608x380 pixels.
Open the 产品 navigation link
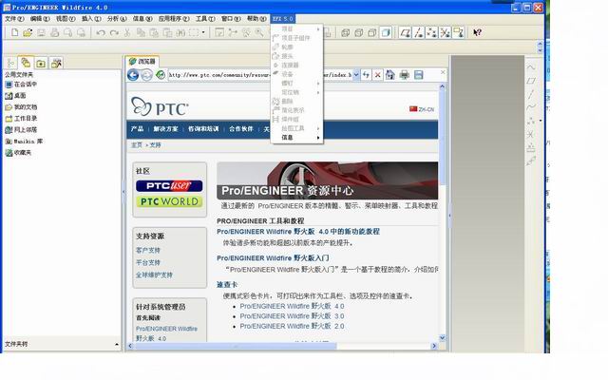(137, 129)
